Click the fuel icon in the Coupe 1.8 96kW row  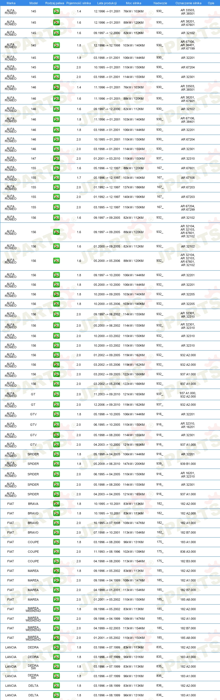56,542
